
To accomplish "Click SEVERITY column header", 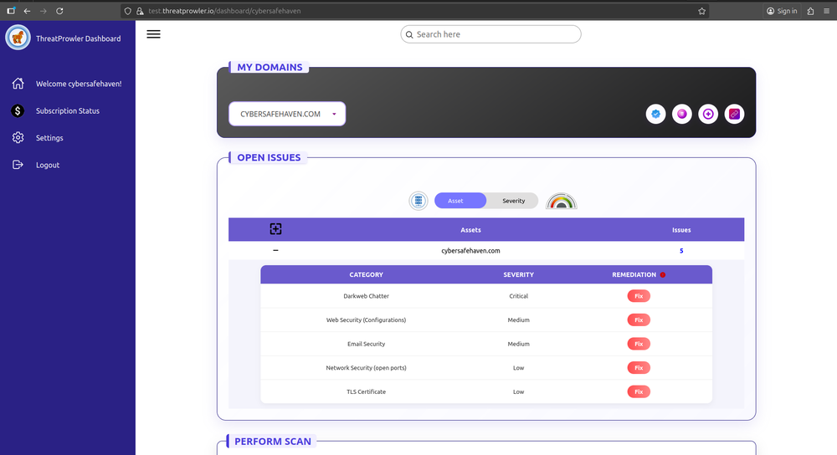I will pos(518,274).
